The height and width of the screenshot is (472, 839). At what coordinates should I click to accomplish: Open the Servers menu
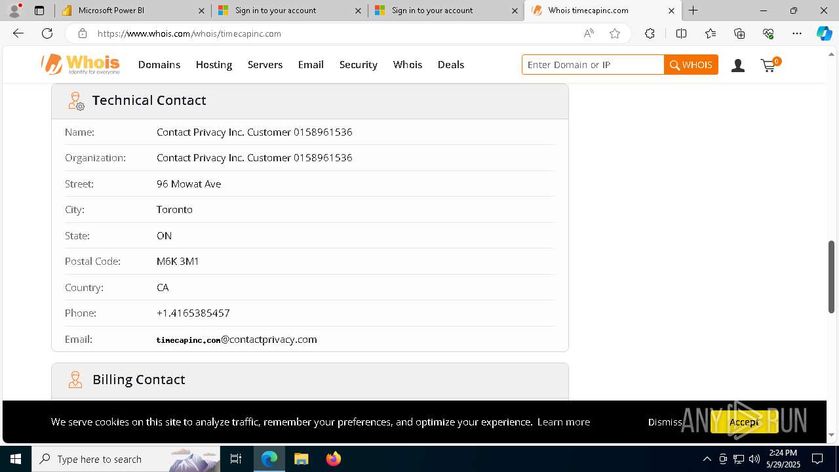click(x=265, y=64)
